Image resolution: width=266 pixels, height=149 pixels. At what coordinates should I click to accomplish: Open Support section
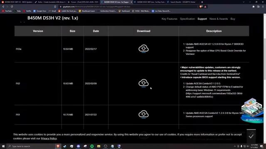(x=202, y=19)
